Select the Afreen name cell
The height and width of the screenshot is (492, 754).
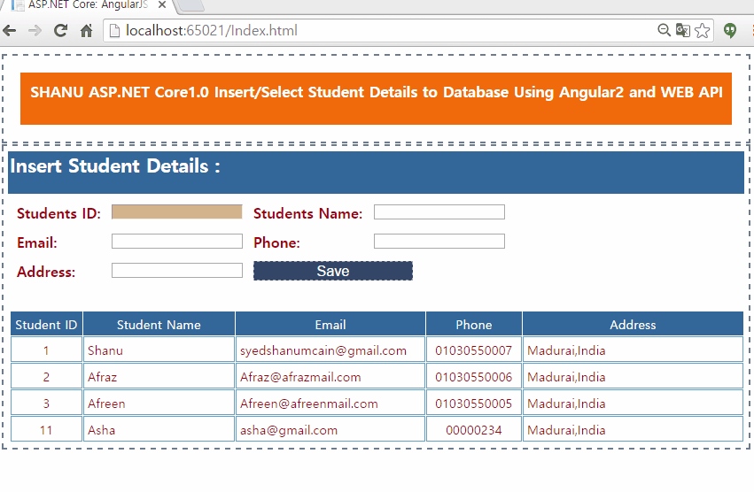tap(159, 404)
